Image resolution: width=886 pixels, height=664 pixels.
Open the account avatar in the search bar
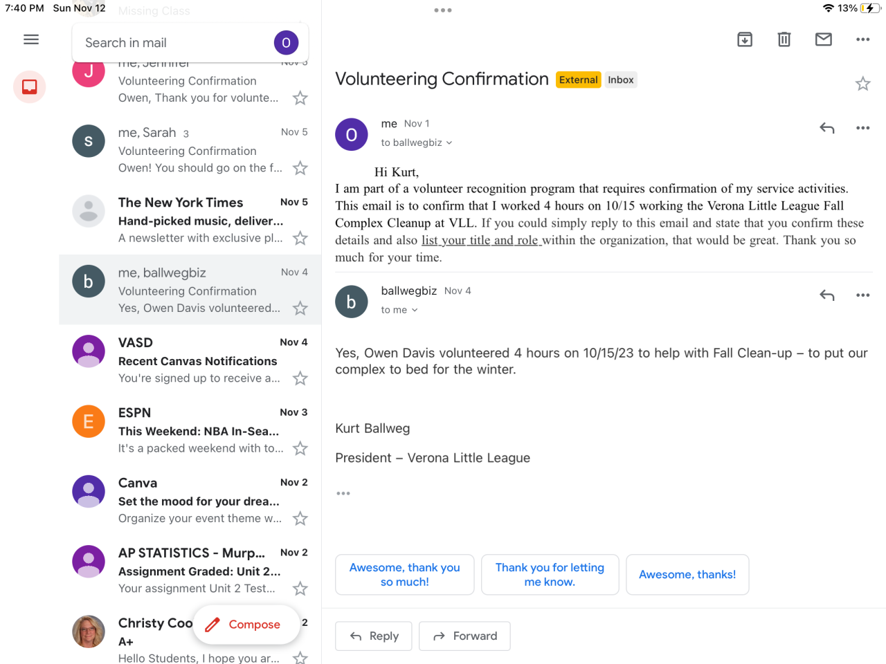tap(286, 43)
